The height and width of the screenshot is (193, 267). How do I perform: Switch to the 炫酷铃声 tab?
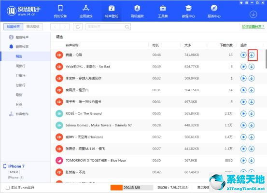[x=14, y=27]
